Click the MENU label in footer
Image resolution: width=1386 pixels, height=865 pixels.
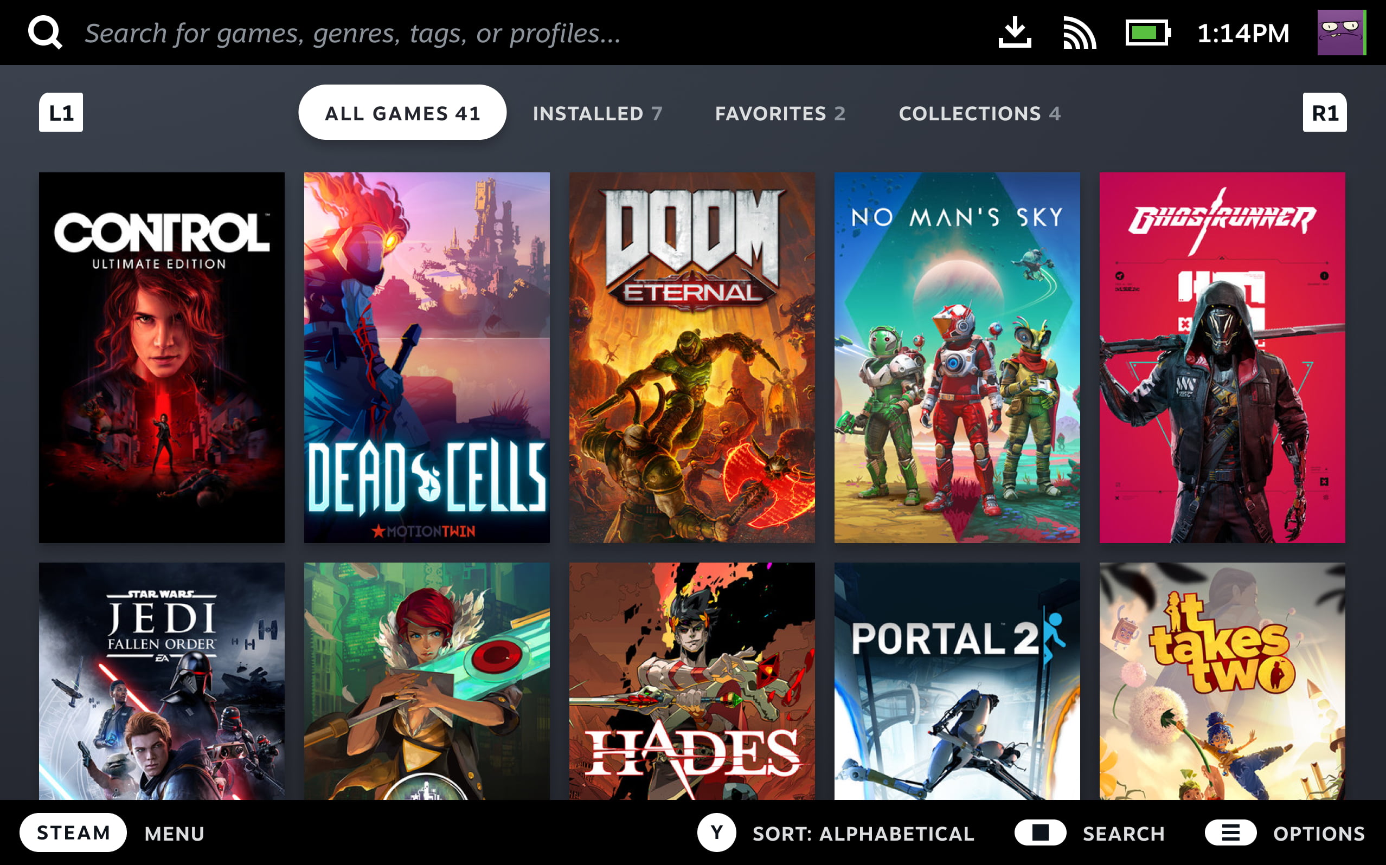[175, 834]
